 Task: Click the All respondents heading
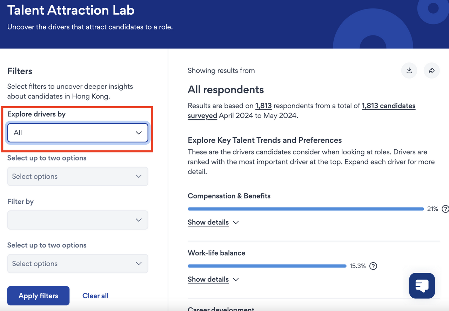click(x=226, y=90)
